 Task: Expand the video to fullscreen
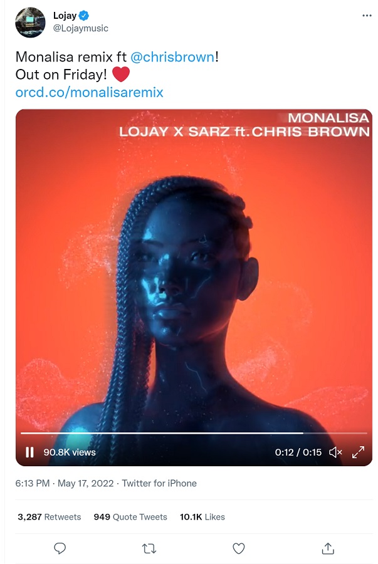pos(358,452)
